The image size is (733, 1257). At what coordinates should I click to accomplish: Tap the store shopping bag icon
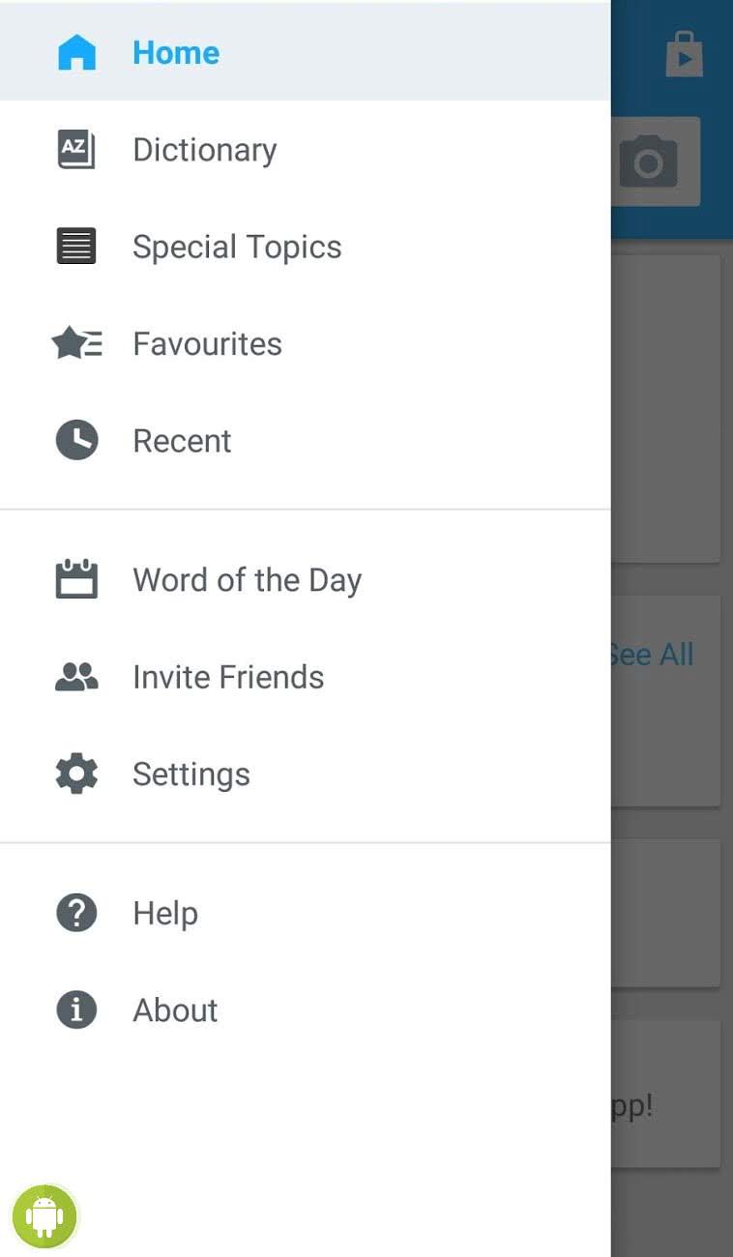685,55
